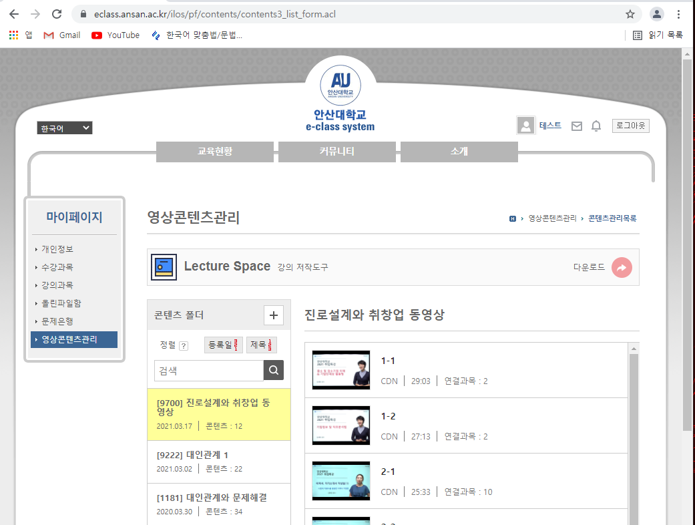
Task: Open the 교육현황 menu tab
Action: pyautogui.click(x=215, y=152)
